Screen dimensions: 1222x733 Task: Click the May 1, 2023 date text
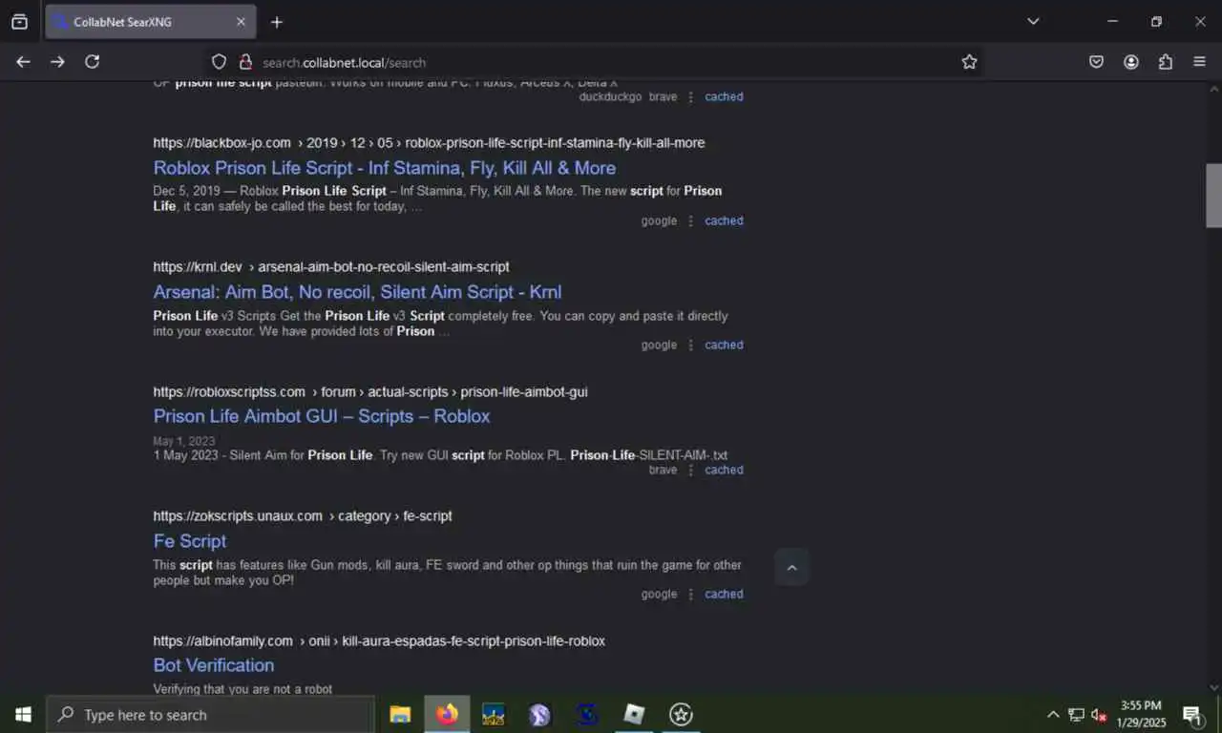184,442
